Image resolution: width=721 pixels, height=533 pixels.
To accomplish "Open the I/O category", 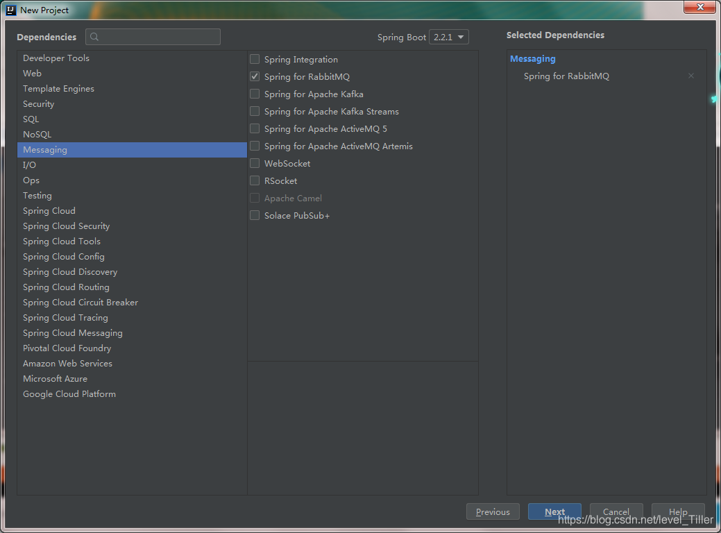I will (132, 164).
